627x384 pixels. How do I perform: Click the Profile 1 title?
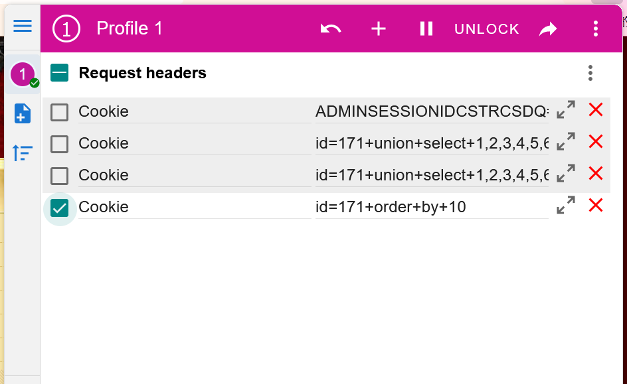130,29
